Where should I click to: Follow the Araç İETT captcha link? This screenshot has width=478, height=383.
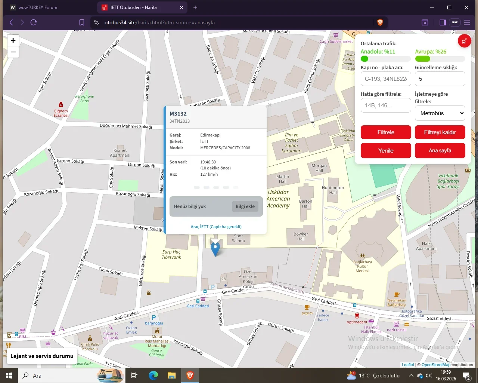tap(216, 227)
